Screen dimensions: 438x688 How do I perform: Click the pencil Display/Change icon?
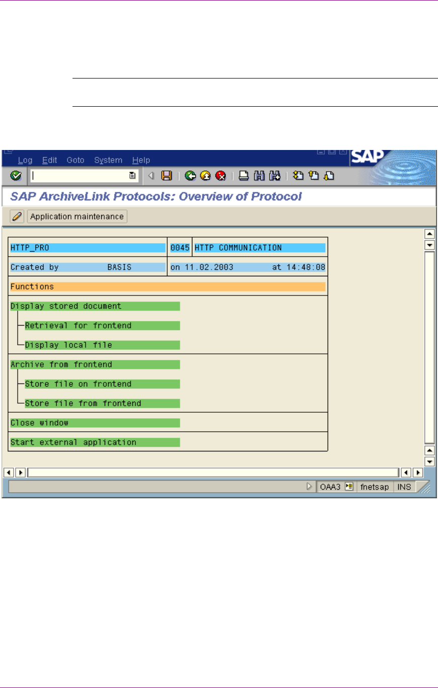click(x=17, y=216)
